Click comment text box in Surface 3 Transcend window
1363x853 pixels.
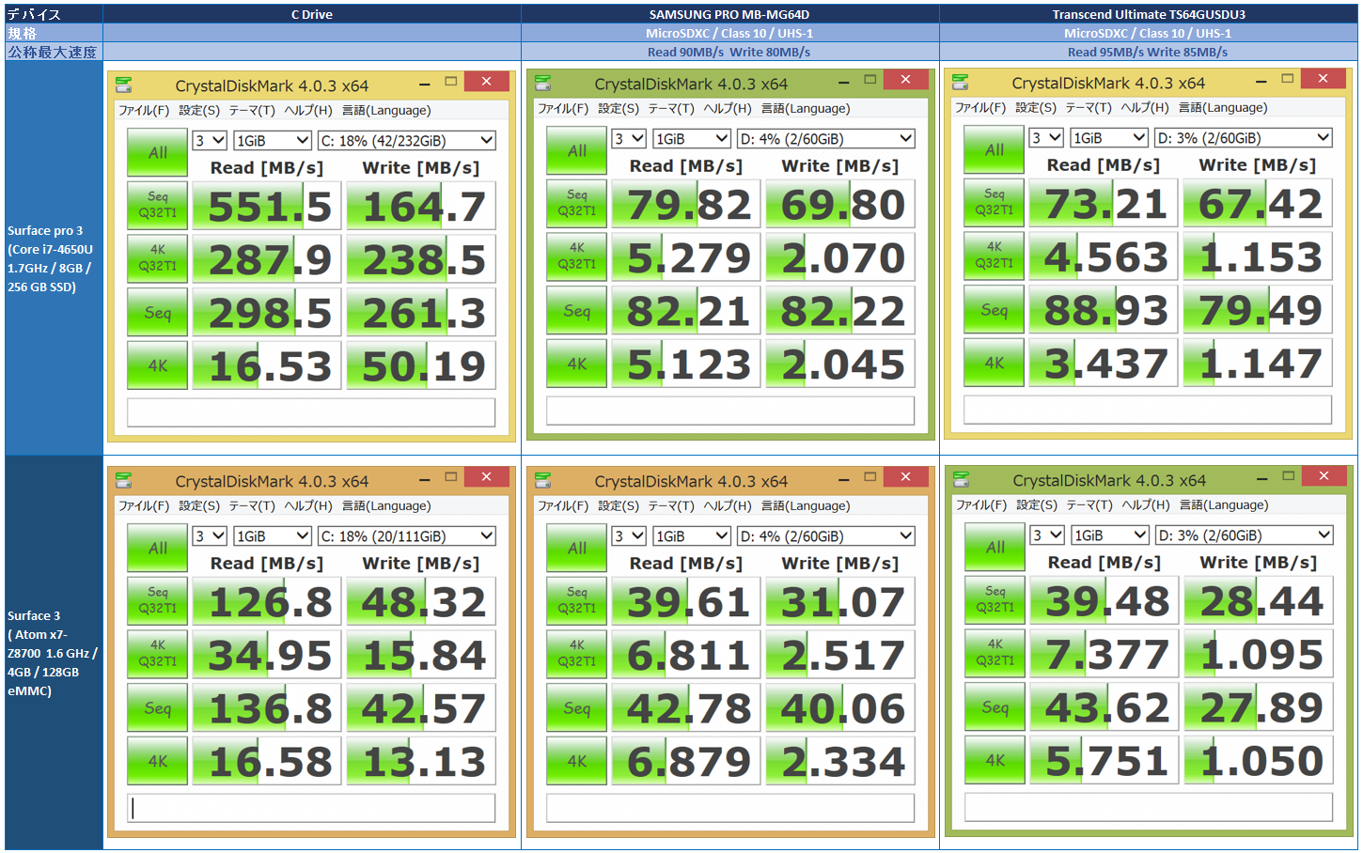(1149, 807)
